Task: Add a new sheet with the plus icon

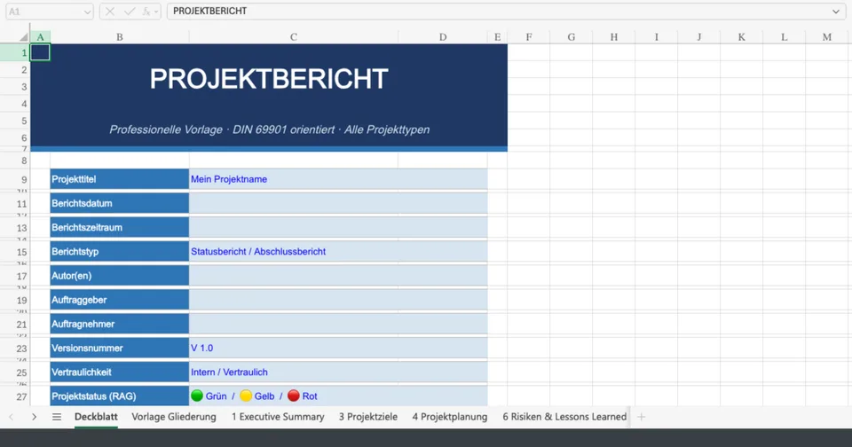Action: coord(641,417)
